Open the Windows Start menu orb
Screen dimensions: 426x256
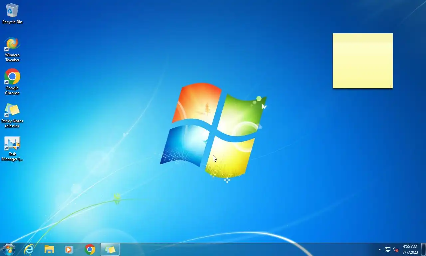coord(9,249)
